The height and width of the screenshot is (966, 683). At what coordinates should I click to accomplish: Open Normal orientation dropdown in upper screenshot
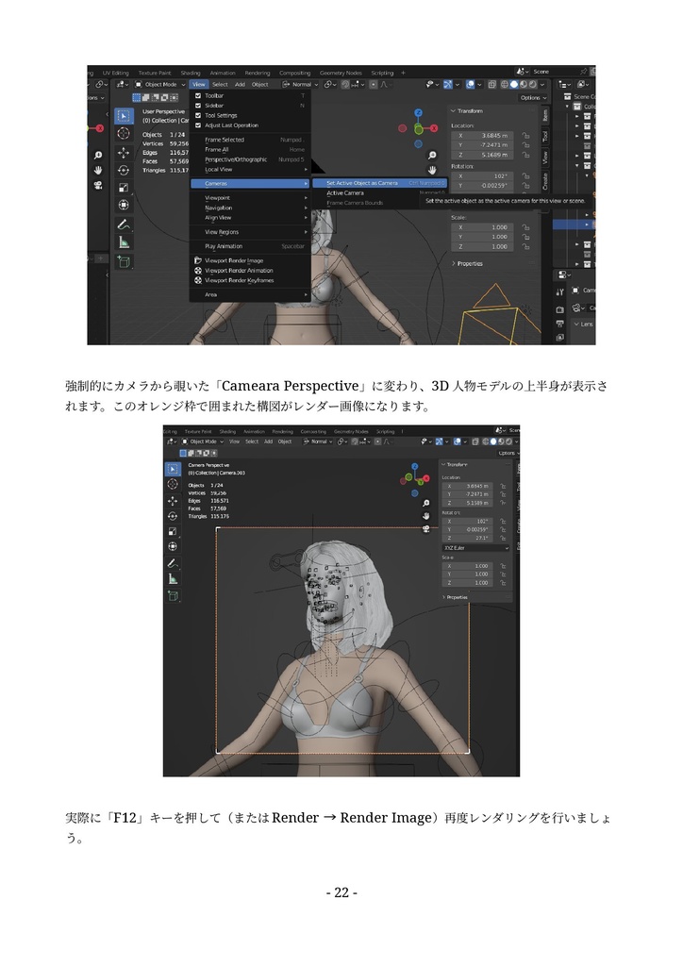(x=301, y=84)
